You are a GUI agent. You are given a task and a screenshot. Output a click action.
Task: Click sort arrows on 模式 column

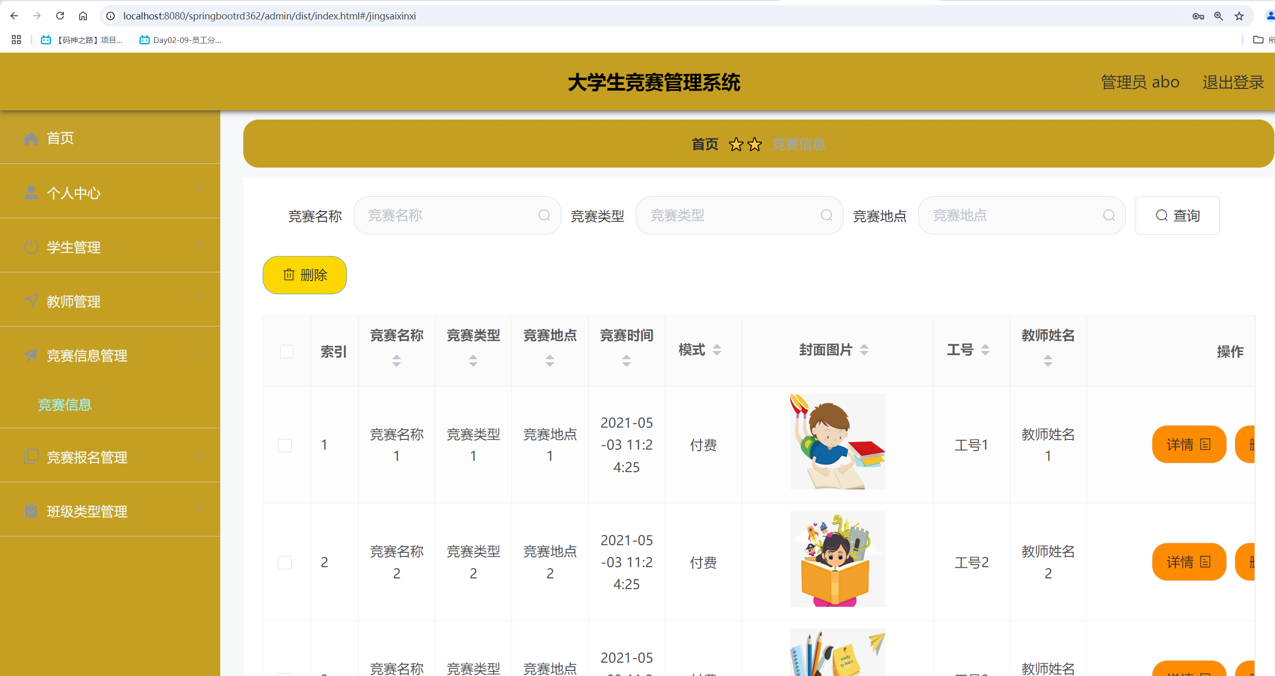tap(717, 350)
